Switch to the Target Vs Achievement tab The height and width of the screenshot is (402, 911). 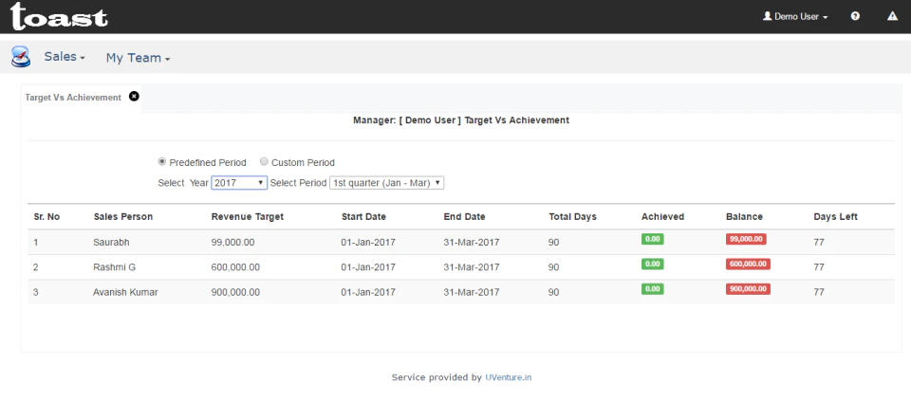point(73,98)
